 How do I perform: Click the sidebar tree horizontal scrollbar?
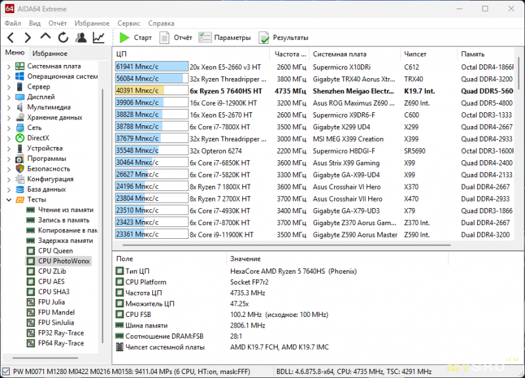coord(45,358)
